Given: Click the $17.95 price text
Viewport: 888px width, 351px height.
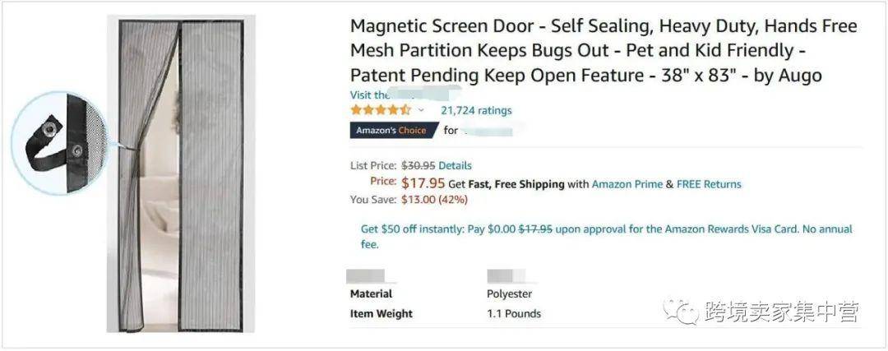Looking at the screenshot, I should tap(423, 183).
